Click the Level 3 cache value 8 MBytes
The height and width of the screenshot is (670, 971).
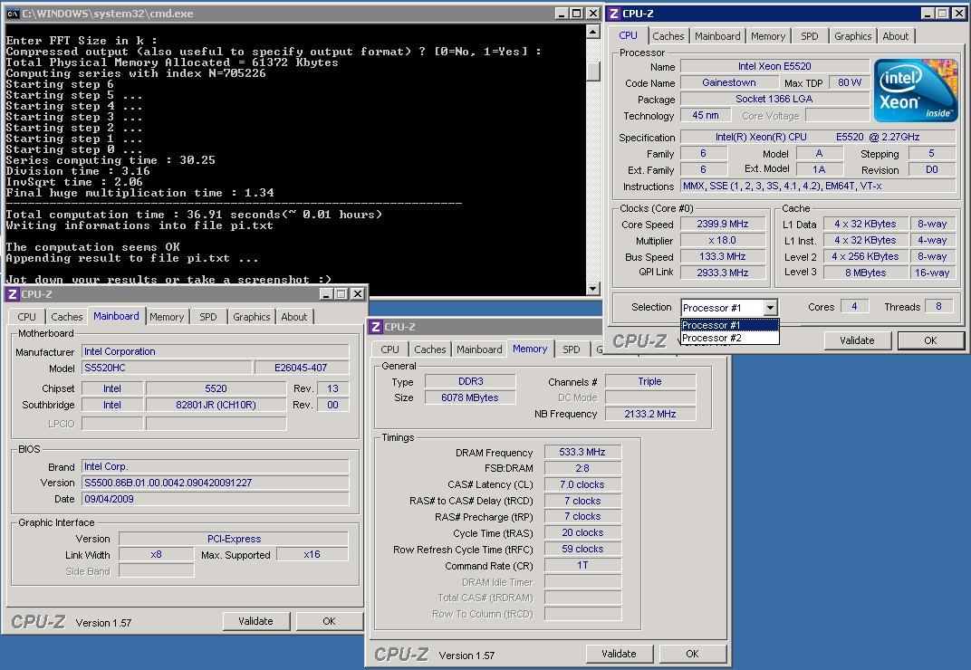865,273
